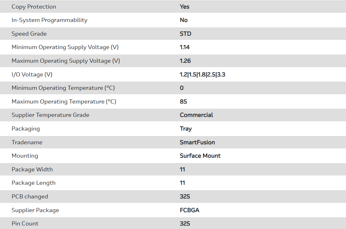Viewport: 346px width, 229px height.
Task: Click the Supplier Temperature Grade label
Action: pos(50,115)
